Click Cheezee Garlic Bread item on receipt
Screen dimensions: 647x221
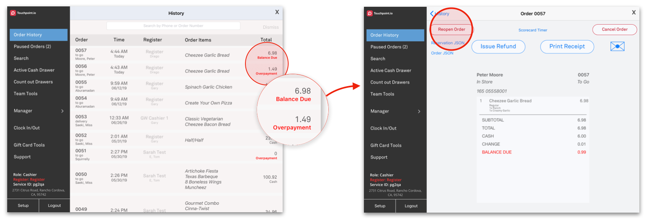pyautogui.click(x=510, y=101)
